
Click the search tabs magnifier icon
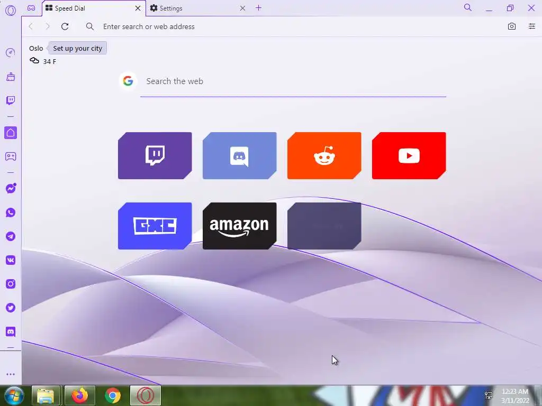point(468,7)
